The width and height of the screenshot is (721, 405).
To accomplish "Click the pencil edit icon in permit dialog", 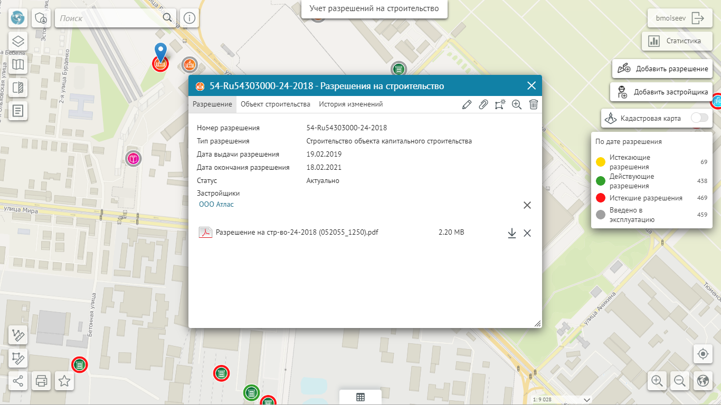I will pos(466,104).
